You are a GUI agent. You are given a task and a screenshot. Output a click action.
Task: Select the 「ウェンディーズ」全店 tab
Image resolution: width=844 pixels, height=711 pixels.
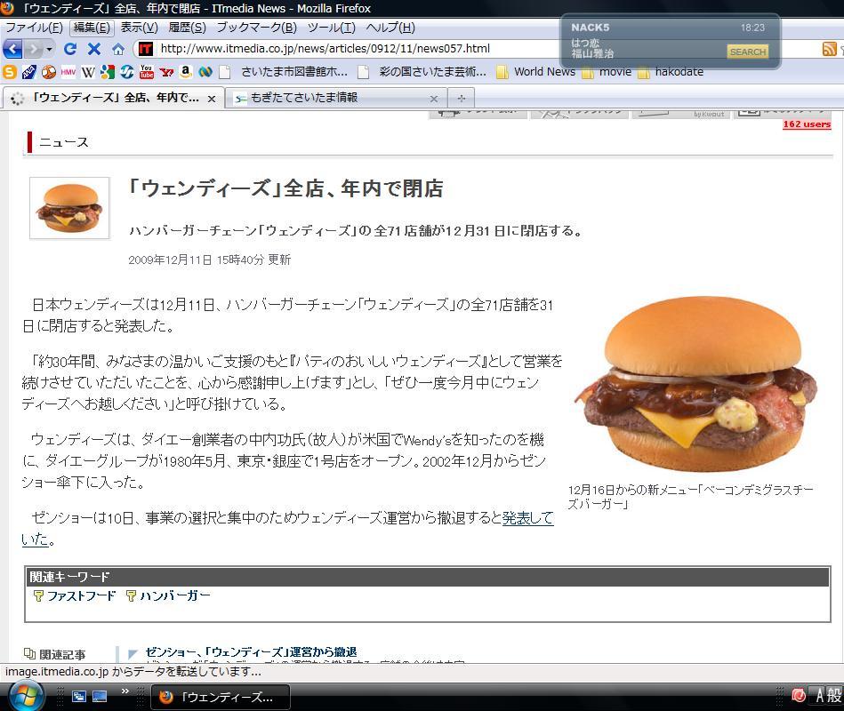coord(113,98)
